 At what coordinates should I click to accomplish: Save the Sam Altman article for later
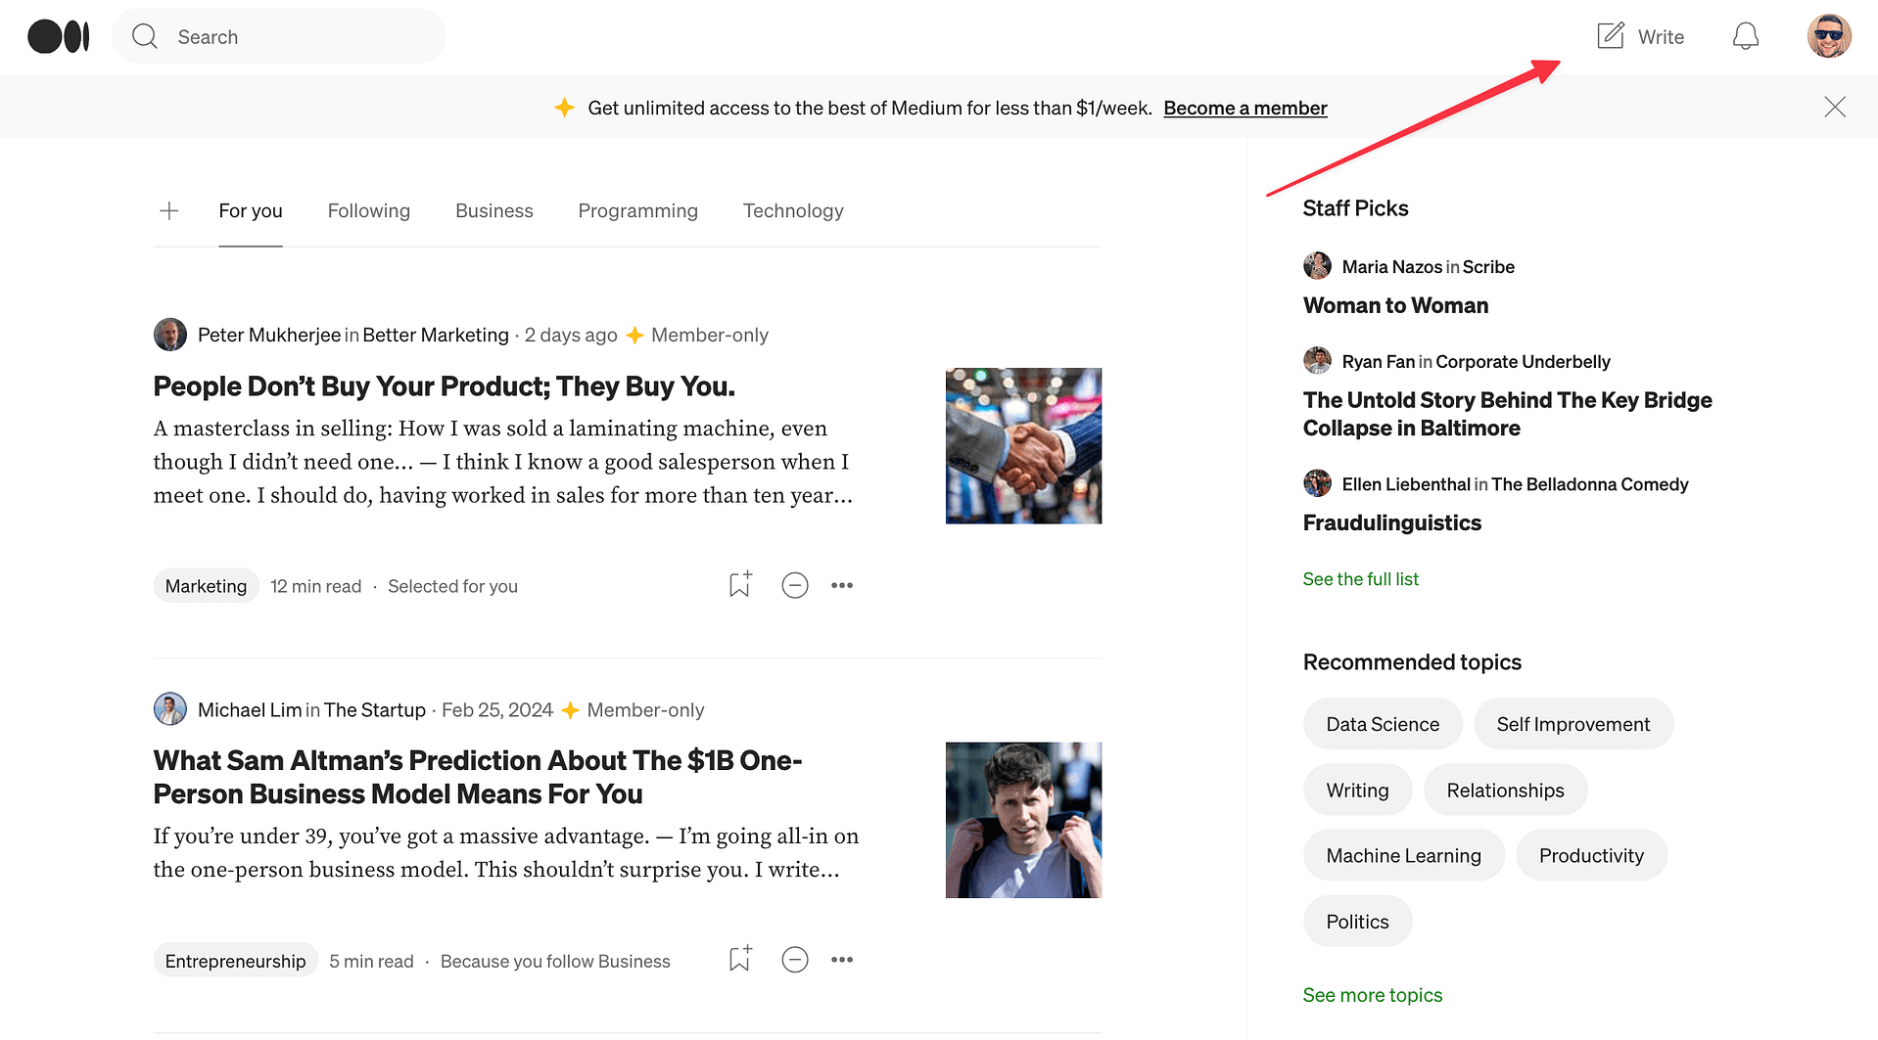pos(739,959)
